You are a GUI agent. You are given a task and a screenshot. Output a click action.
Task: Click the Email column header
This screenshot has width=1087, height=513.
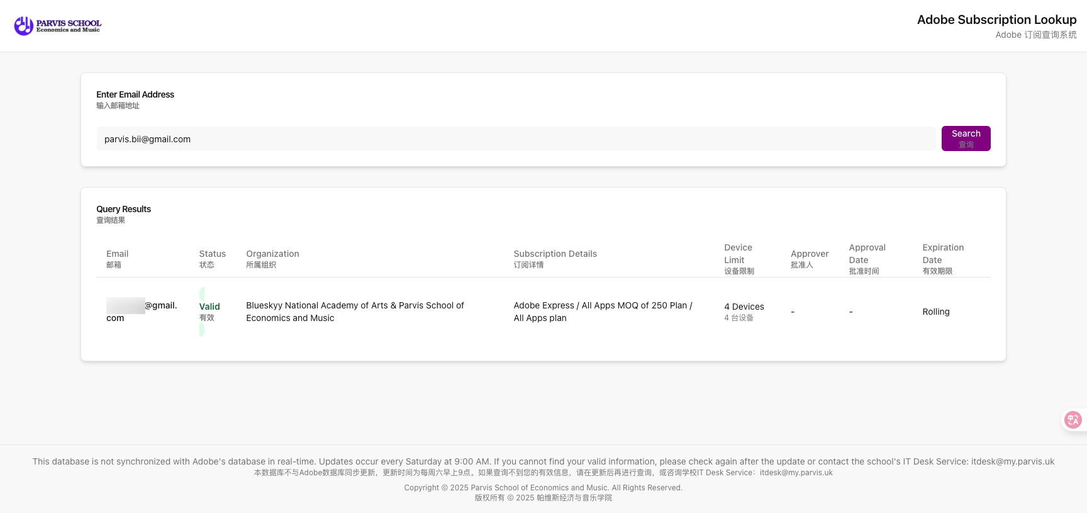(117, 259)
